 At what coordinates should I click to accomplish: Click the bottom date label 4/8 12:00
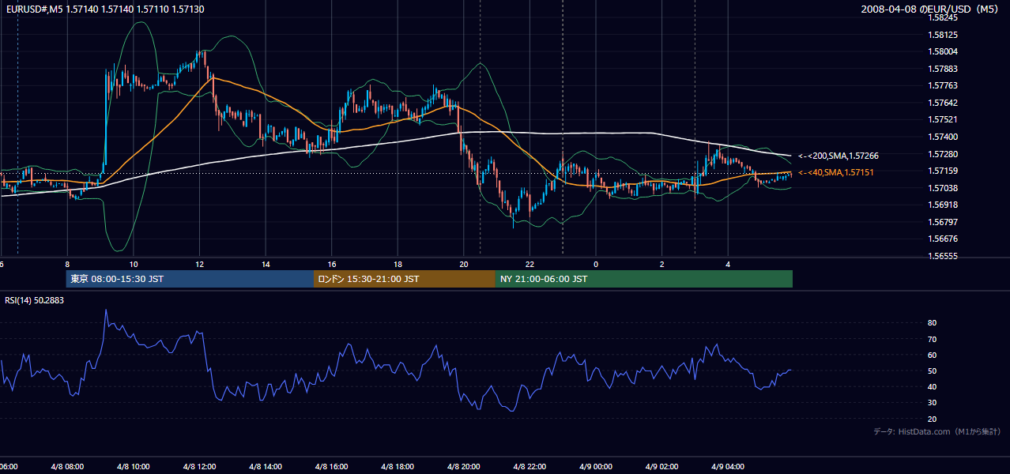click(199, 466)
